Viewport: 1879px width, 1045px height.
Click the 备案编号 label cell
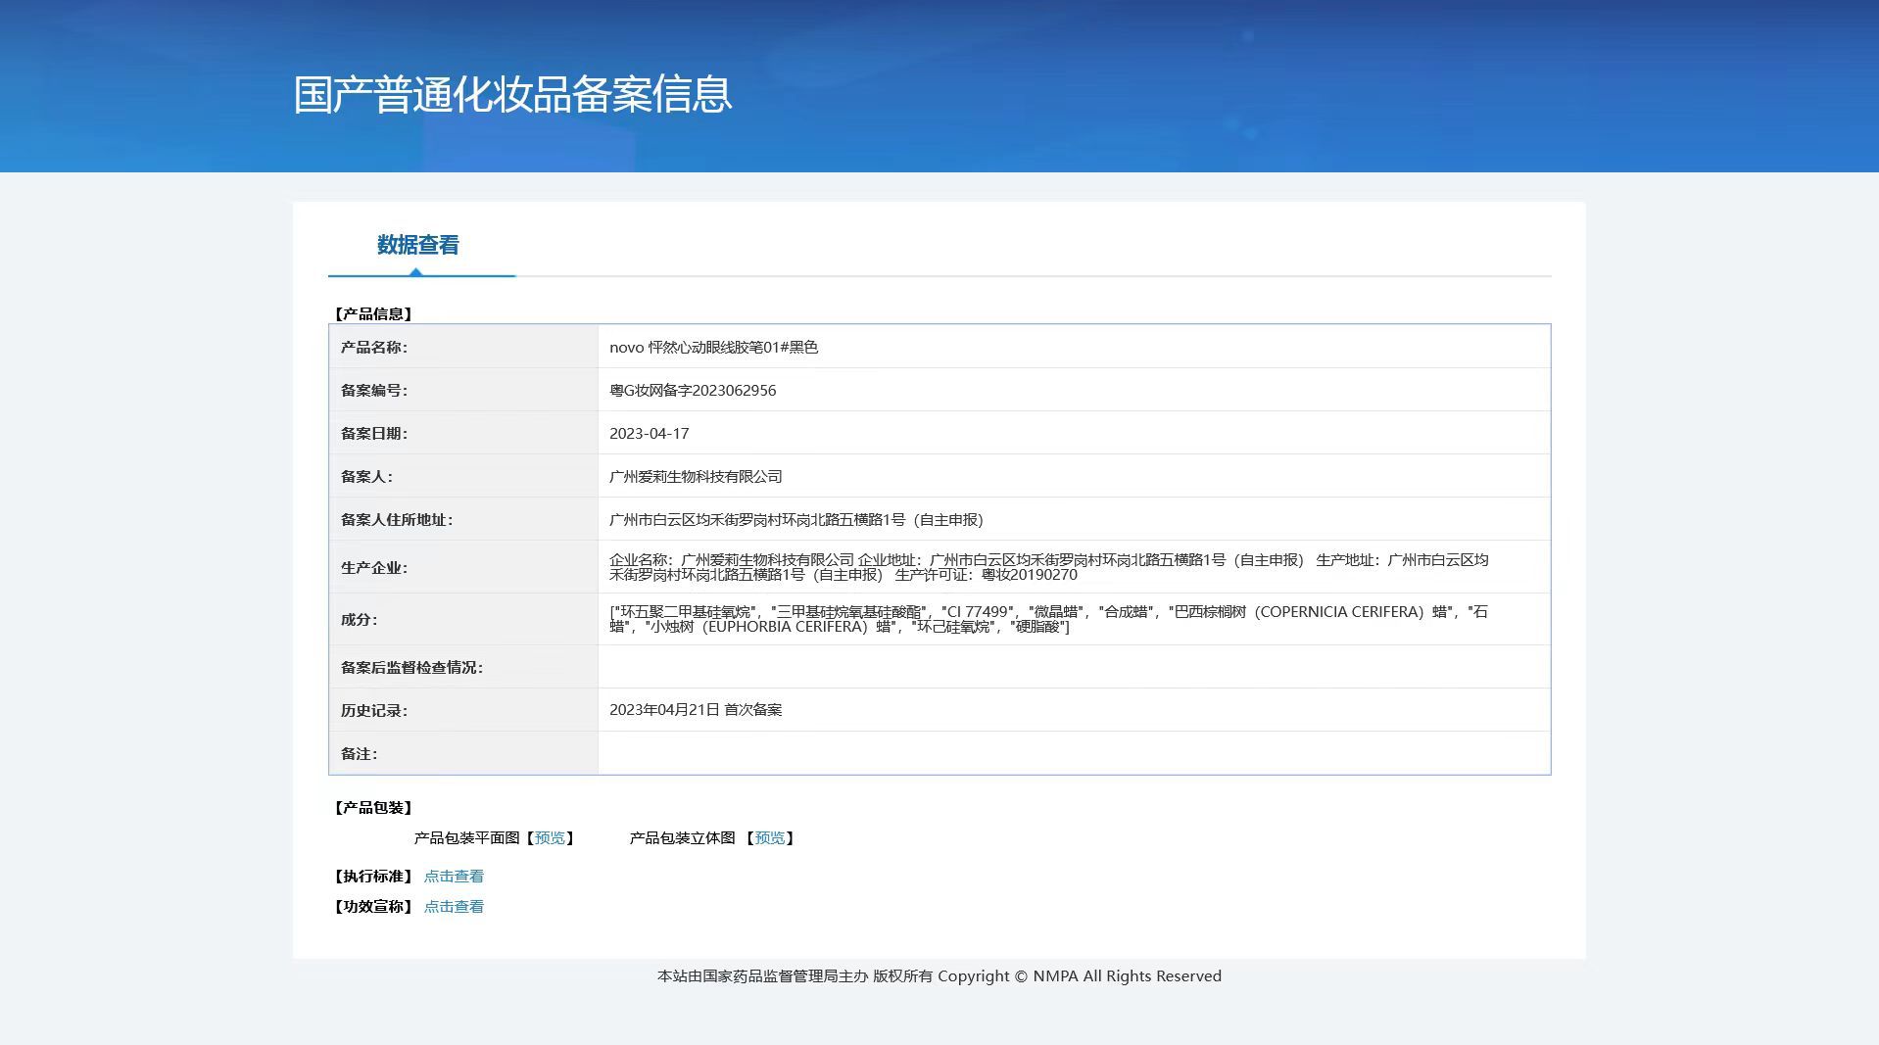pyautogui.click(x=463, y=390)
